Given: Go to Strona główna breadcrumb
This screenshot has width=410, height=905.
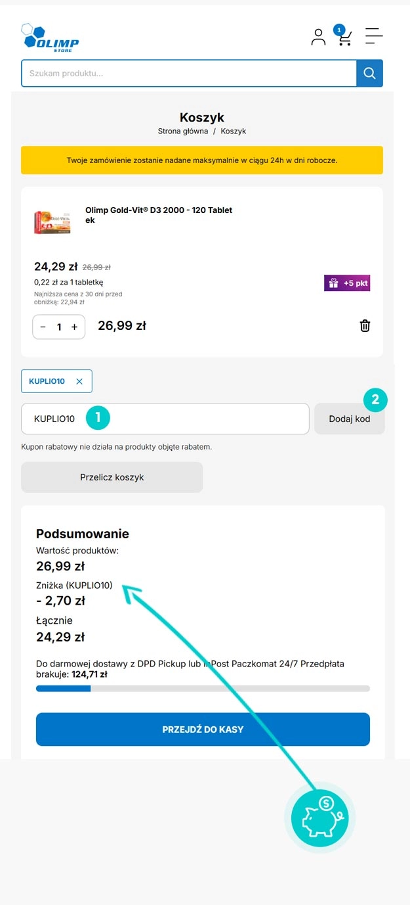Looking at the screenshot, I should tap(182, 131).
